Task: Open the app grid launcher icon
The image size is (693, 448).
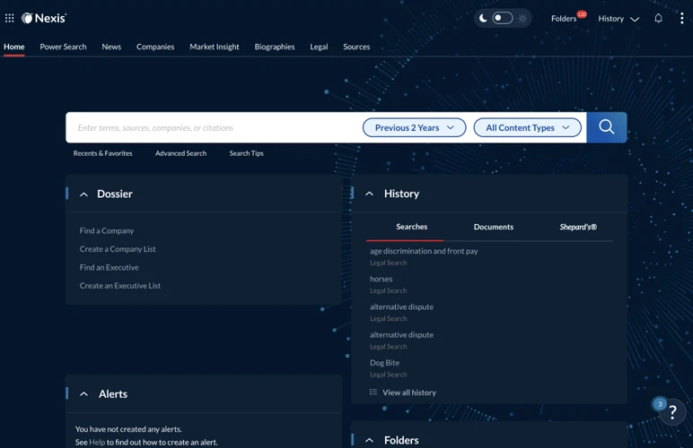Action: pos(10,18)
